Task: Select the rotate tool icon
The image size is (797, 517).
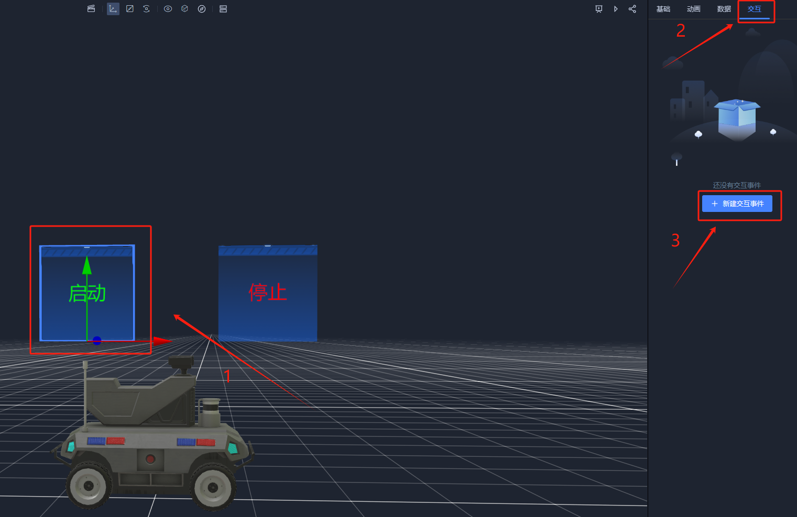Action: point(146,9)
